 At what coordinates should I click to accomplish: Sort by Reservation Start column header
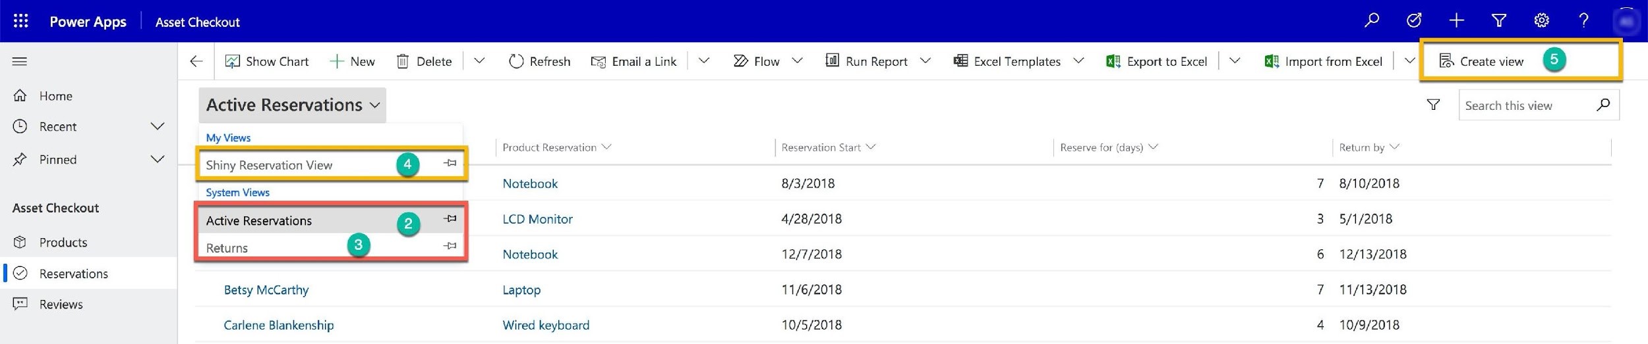click(x=821, y=147)
